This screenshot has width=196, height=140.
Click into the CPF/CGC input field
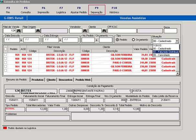point(121,31)
